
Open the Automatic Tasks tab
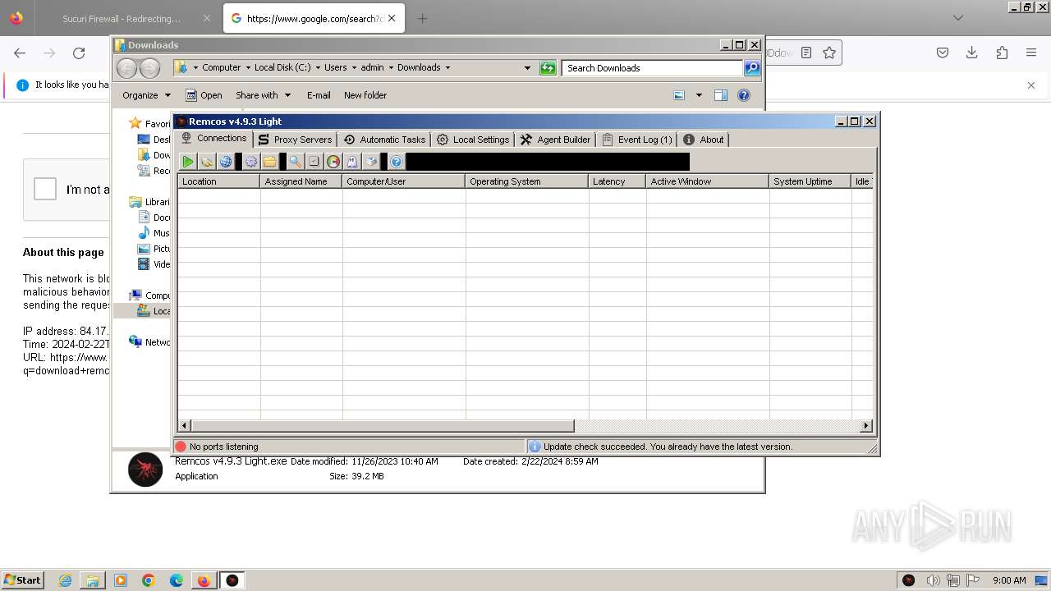click(x=384, y=140)
